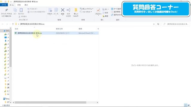Viewport: 191px width, 107px height.
Task: Click the Edit (編集) ribbon item
Action: (105, 12)
